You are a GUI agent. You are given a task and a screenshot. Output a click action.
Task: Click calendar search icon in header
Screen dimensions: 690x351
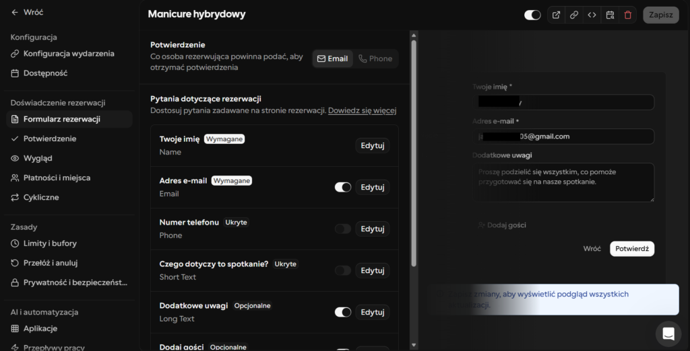[610, 15]
